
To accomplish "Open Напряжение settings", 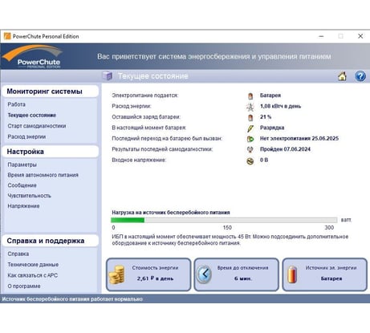I will [23, 206].
